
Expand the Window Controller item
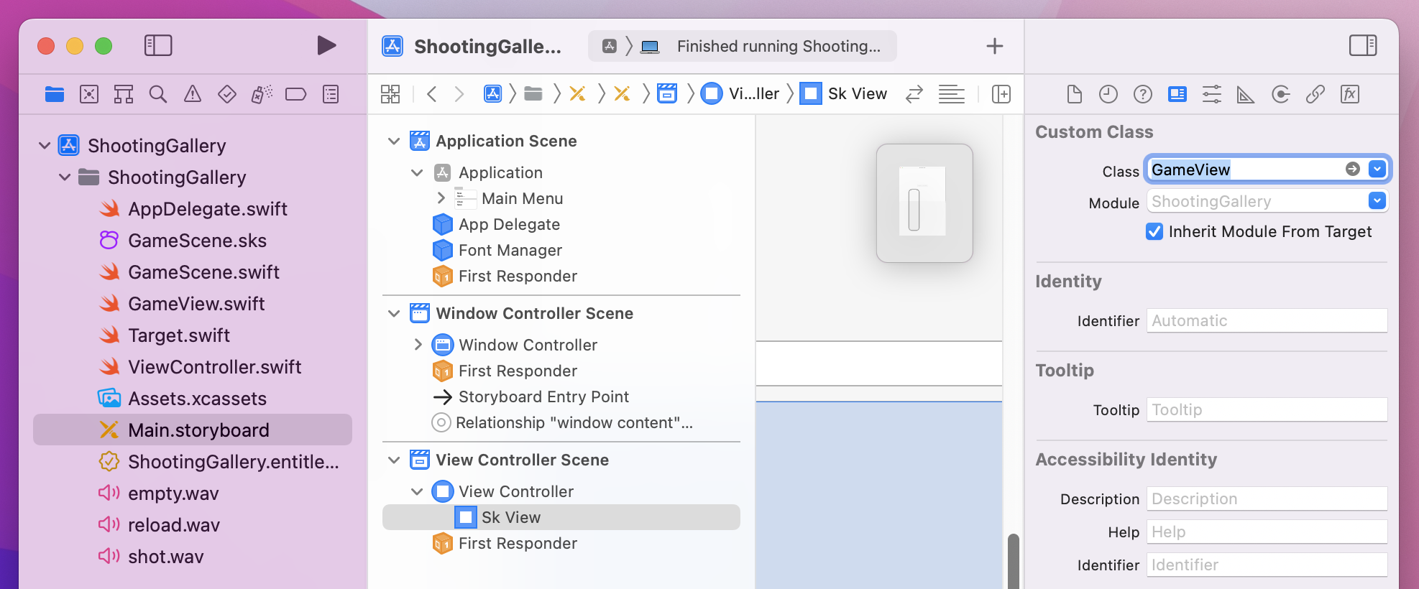418,345
